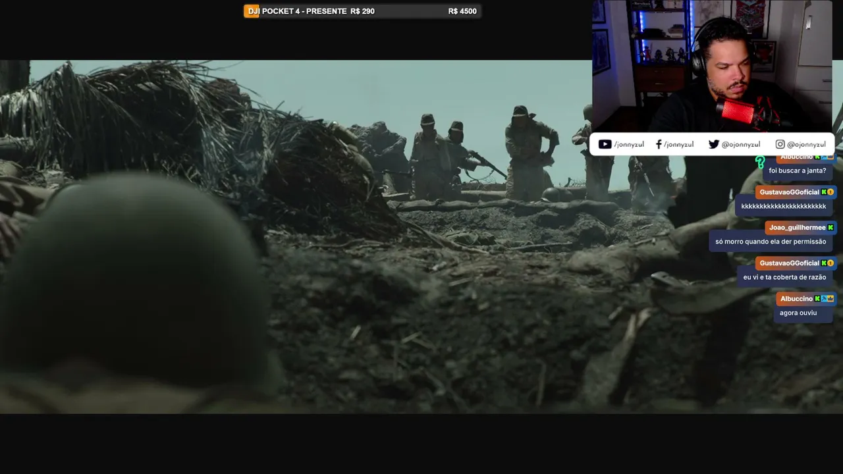Image resolution: width=843 pixels, height=474 pixels.
Task: Open the Facebook handle /jonnyzul
Action: tap(678, 144)
